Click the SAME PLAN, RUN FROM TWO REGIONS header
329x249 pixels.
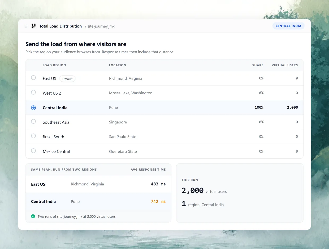64,170
